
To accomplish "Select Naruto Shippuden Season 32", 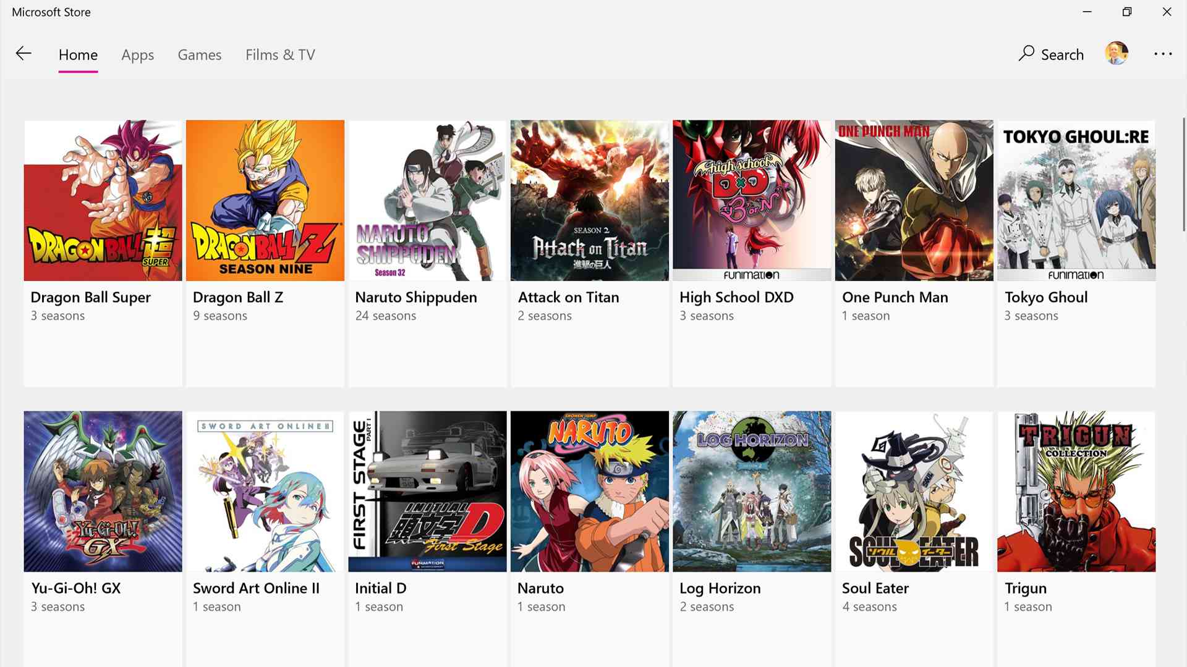I will [427, 200].
